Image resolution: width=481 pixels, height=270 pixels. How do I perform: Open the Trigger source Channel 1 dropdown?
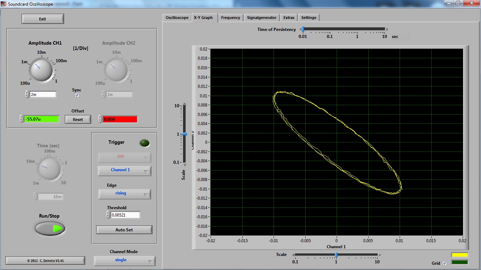point(124,171)
